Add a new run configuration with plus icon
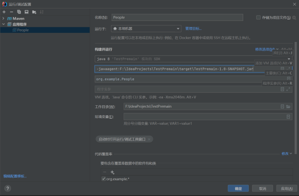 4,12
